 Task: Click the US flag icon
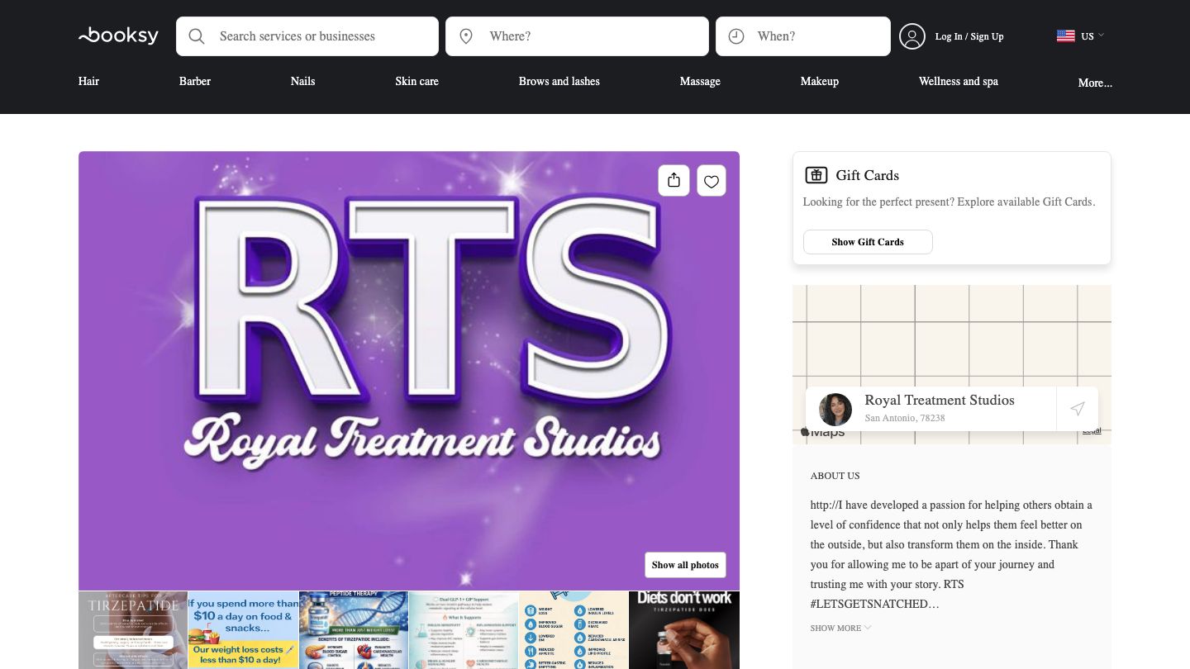coord(1065,36)
